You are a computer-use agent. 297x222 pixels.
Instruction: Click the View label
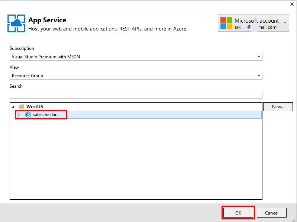(14, 67)
